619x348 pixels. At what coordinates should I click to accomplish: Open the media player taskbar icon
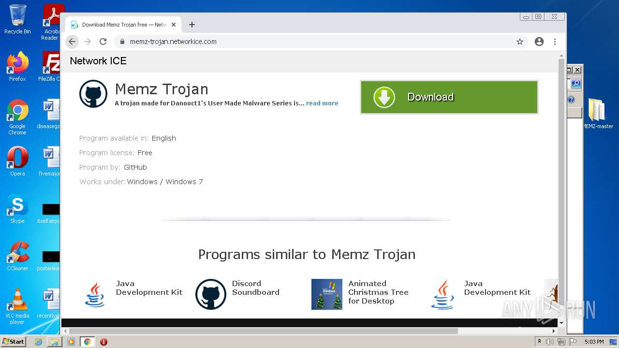(x=71, y=342)
